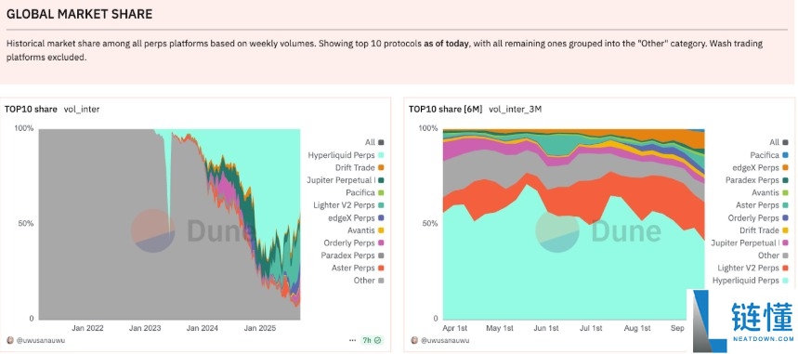The height and width of the screenshot is (354, 798).
Task: Click the Jan 2025 axis label
Action: tap(261, 328)
